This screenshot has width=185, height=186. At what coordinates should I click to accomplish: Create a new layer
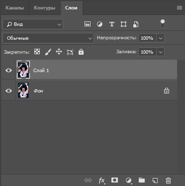[155, 181]
